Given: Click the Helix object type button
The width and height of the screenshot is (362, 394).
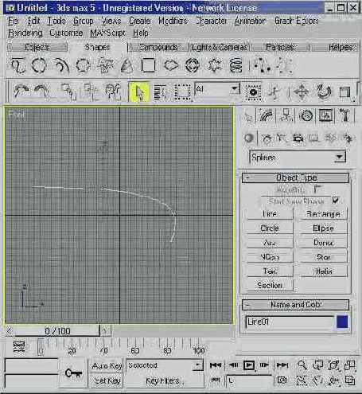Looking at the screenshot, I should click(323, 271).
